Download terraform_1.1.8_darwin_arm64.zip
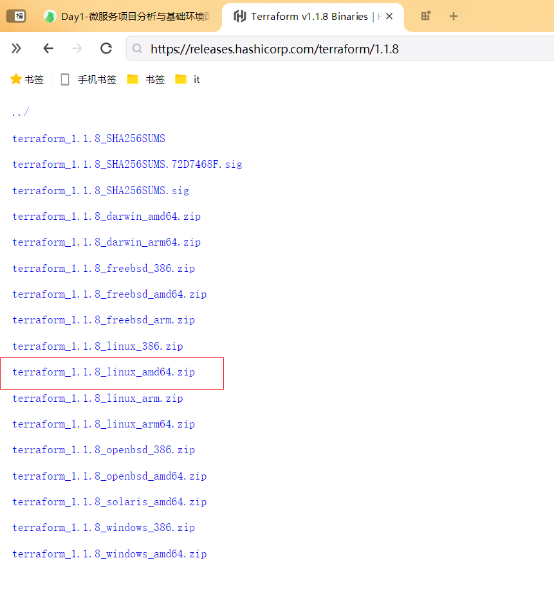This screenshot has height=594, width=554. (x=107, y=242)
